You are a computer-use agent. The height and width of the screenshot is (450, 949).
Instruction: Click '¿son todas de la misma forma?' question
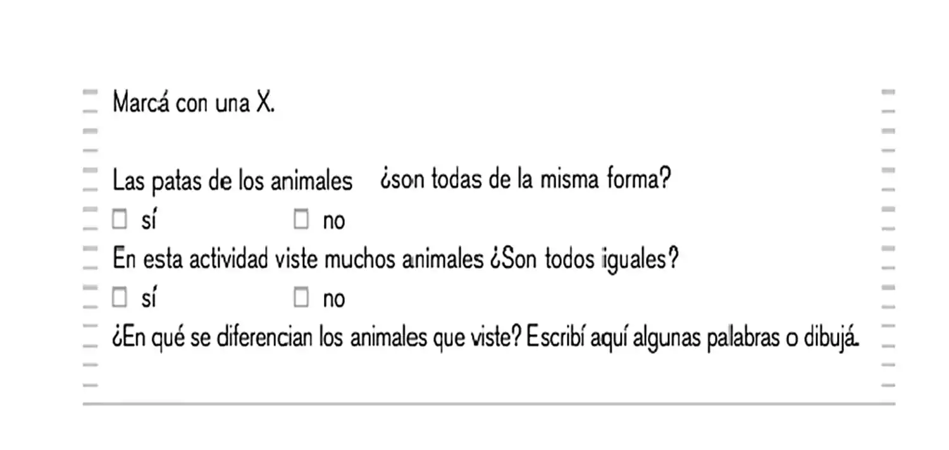tap(525, 180)
